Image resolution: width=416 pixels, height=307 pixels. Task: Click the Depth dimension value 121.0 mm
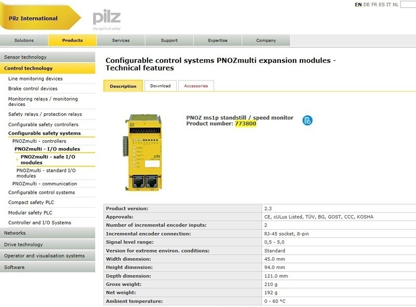coord(276,276)
